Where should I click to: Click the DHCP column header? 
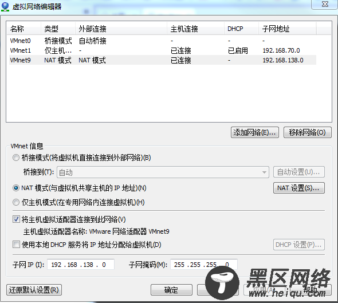241,29
